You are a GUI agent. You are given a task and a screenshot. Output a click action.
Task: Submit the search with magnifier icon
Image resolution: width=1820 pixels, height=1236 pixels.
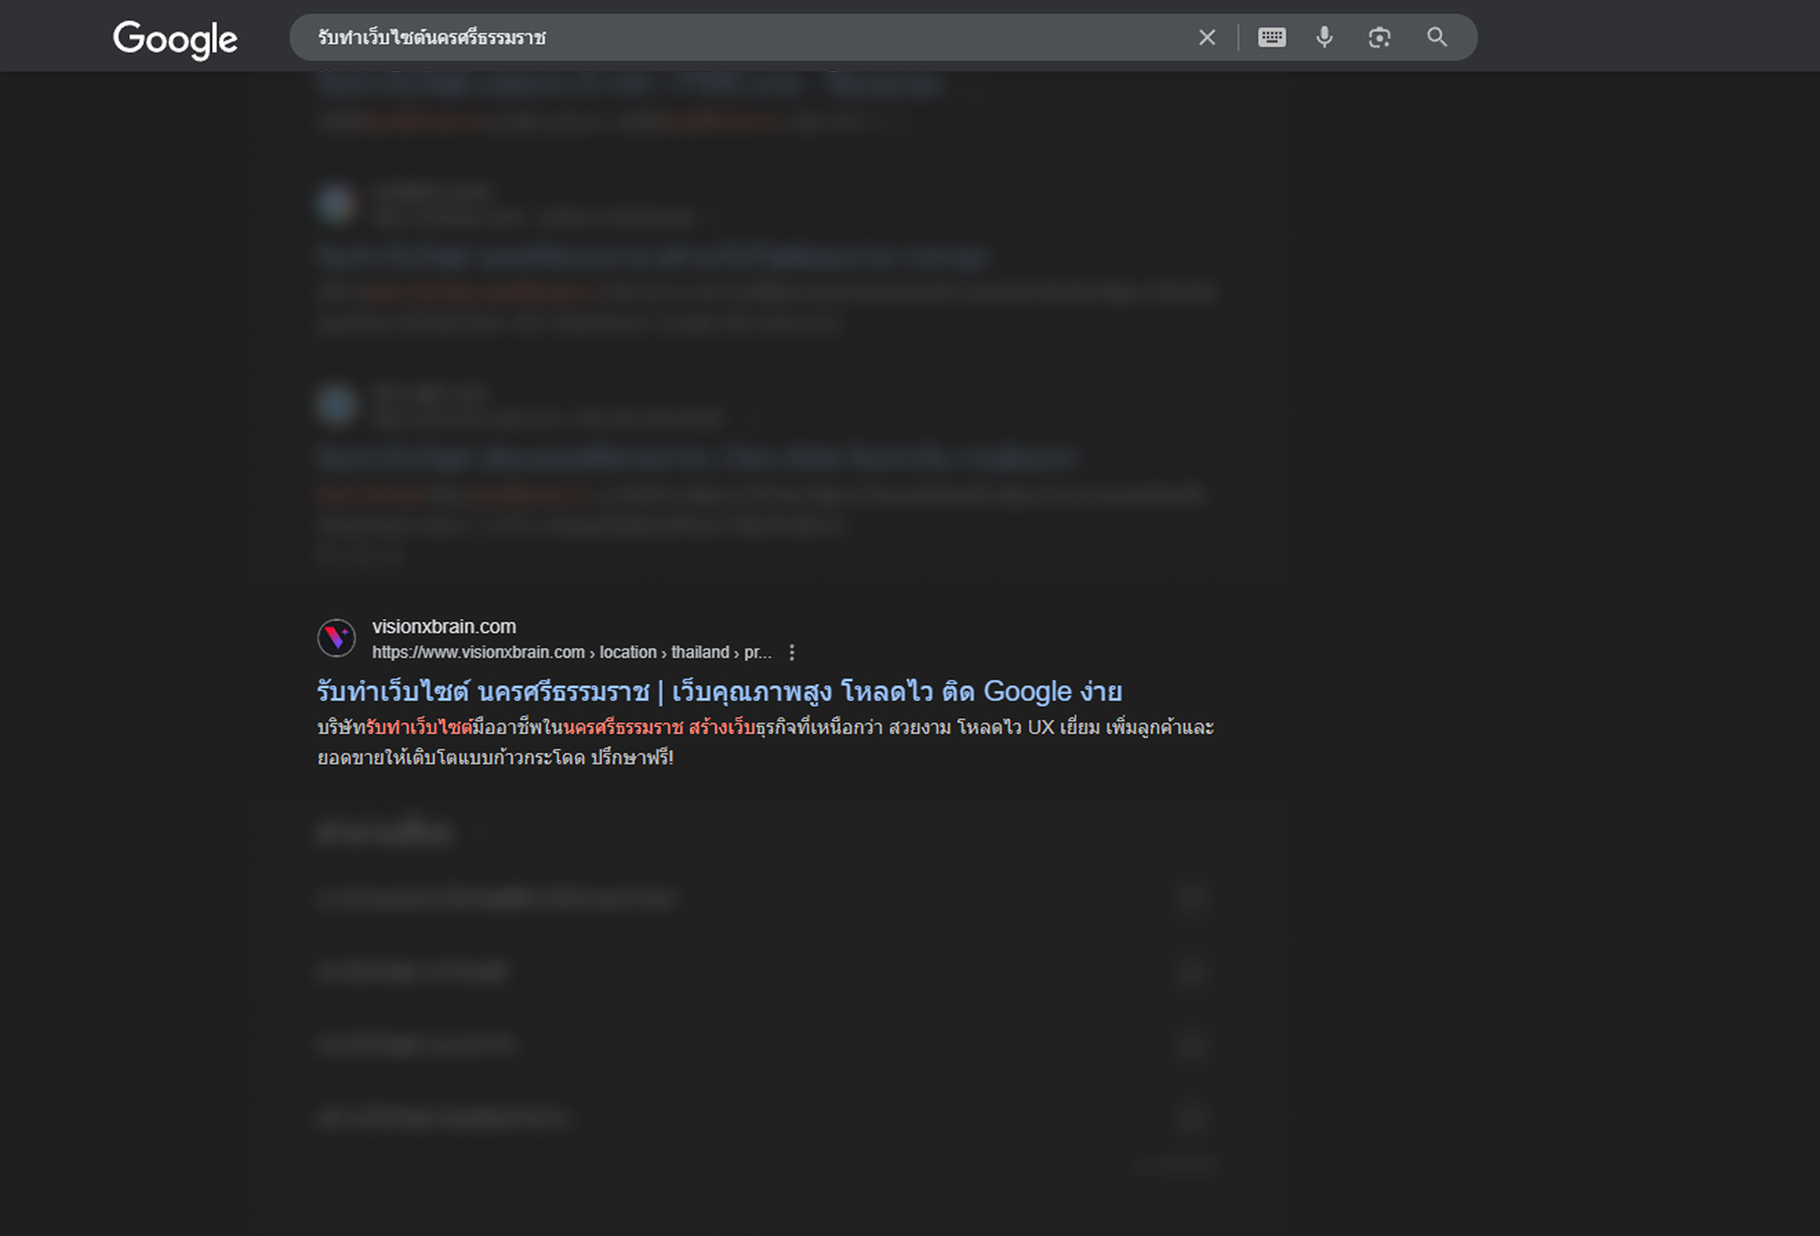point(1437,37)
